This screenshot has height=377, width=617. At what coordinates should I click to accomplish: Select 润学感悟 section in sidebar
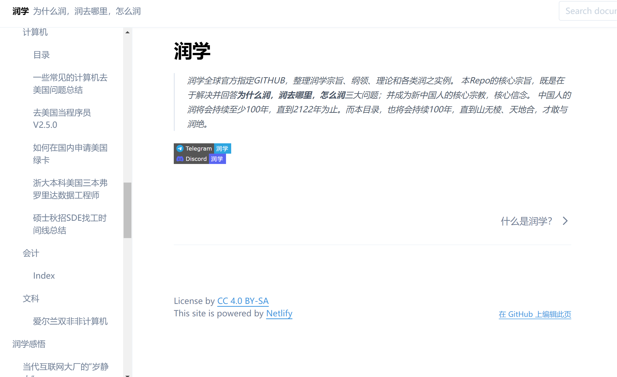(x=29, y=344)
